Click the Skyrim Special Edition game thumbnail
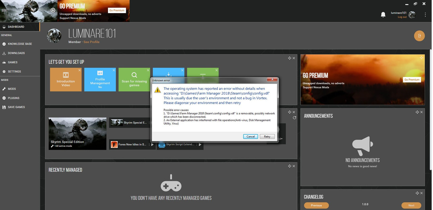433x210 pixels. pyautogui.click(x=77, y=134)
